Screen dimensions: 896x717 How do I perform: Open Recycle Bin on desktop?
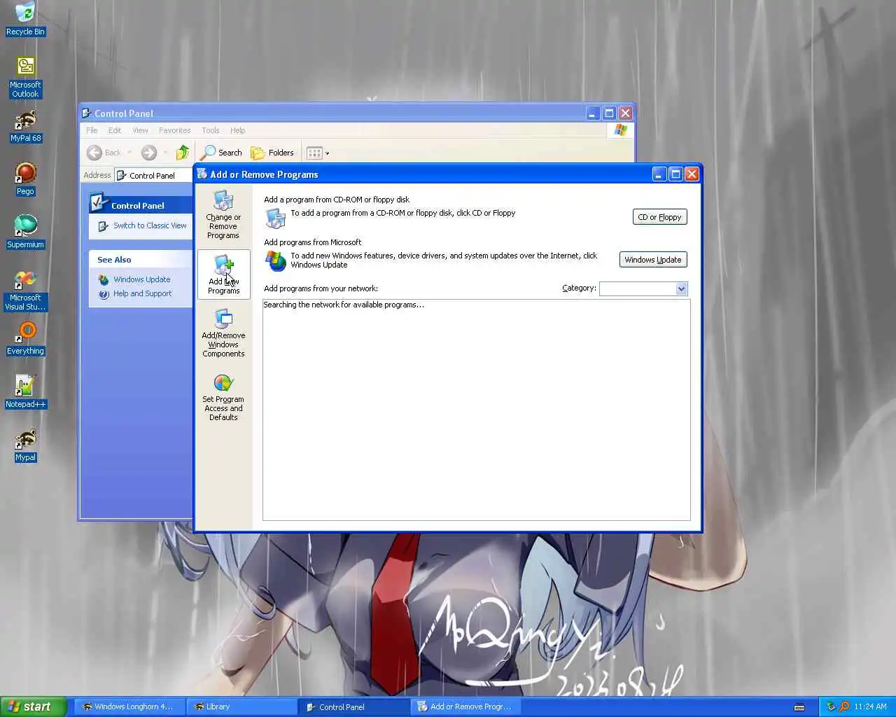[x=25, y=19]
